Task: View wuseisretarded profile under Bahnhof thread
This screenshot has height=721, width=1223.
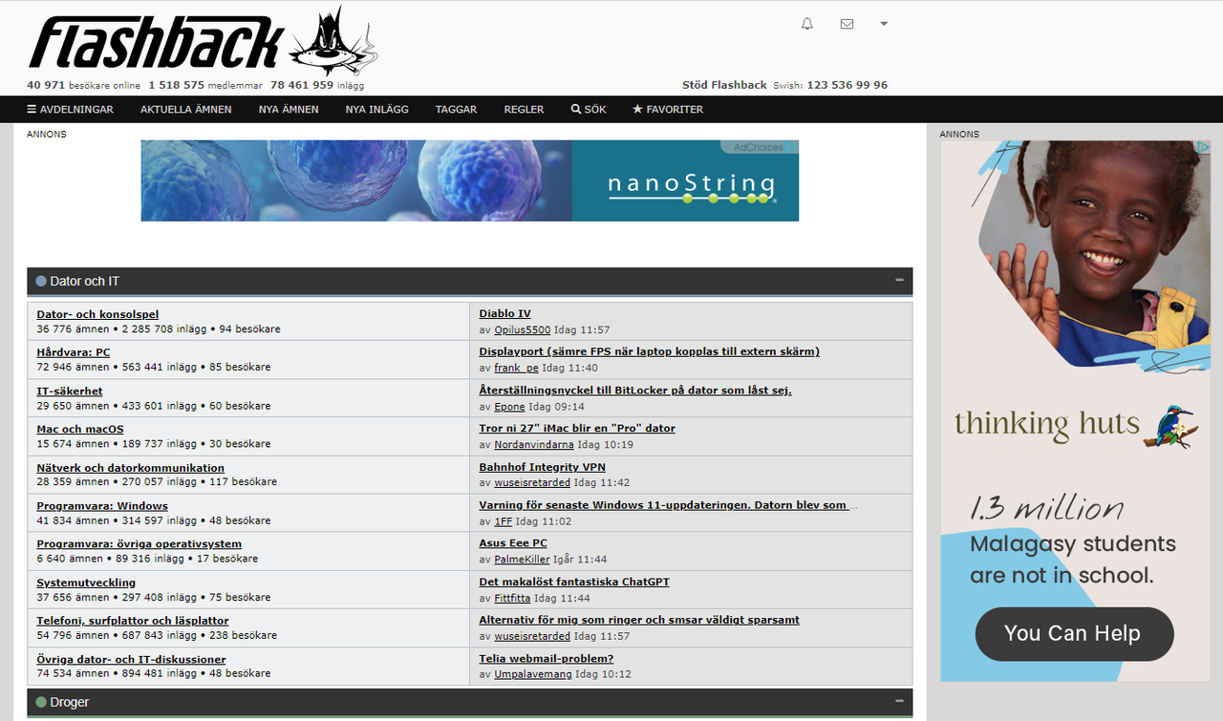Action: click(532, 483)
